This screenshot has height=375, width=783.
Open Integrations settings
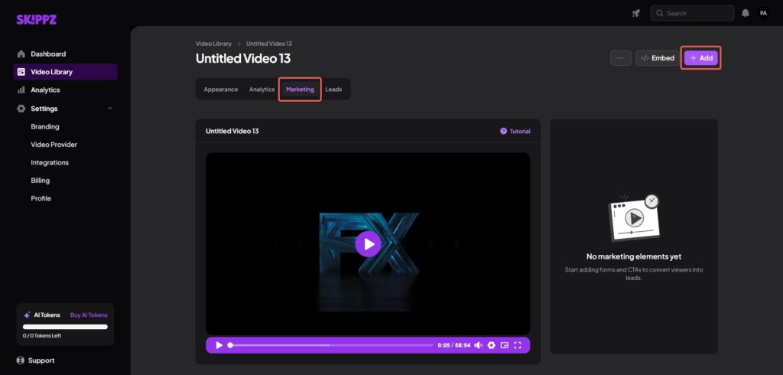coord(50,162)
